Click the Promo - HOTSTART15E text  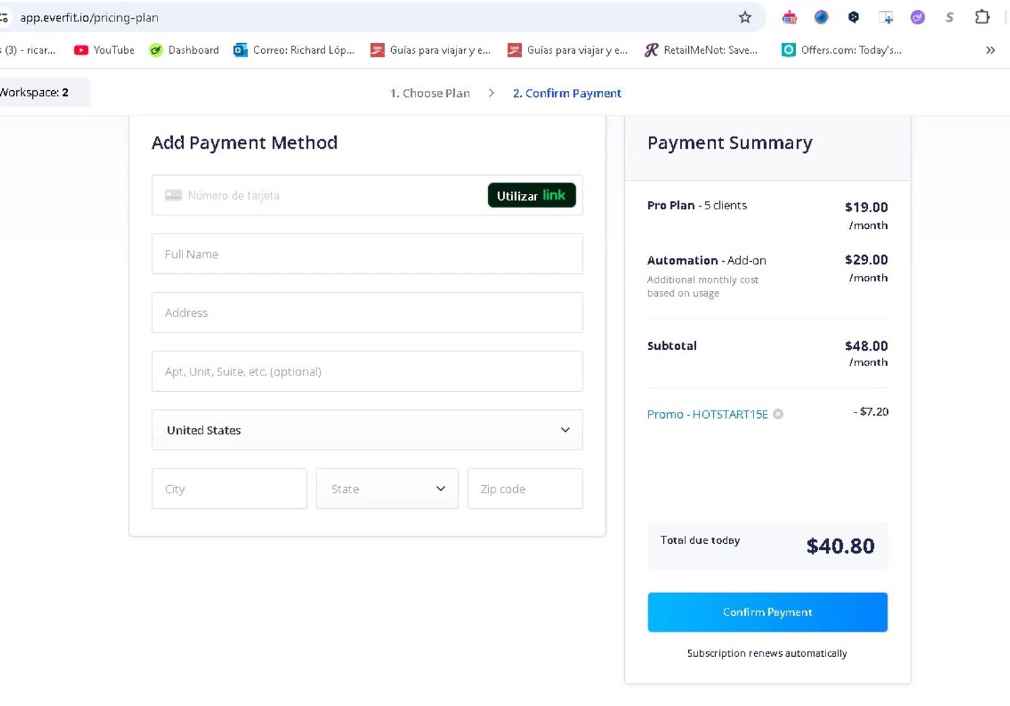[x=707, y=414]
